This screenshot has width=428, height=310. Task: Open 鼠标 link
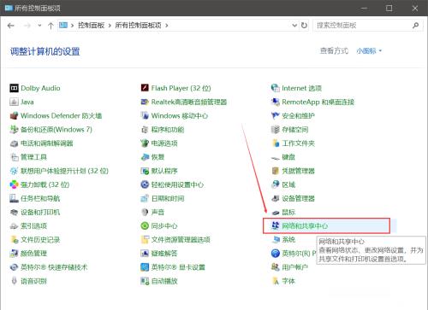[x=288, y=213]
